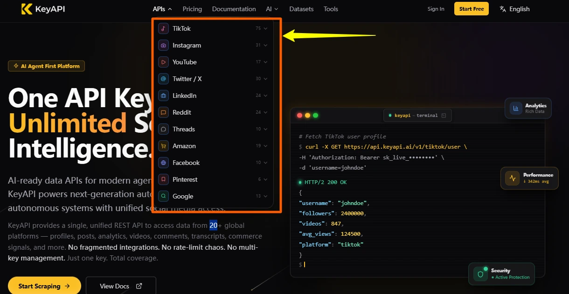The width and height of the screenshot is (569, 294).
Task: Click the "followers": 2400000 line
Action: (x=332, y=213)
